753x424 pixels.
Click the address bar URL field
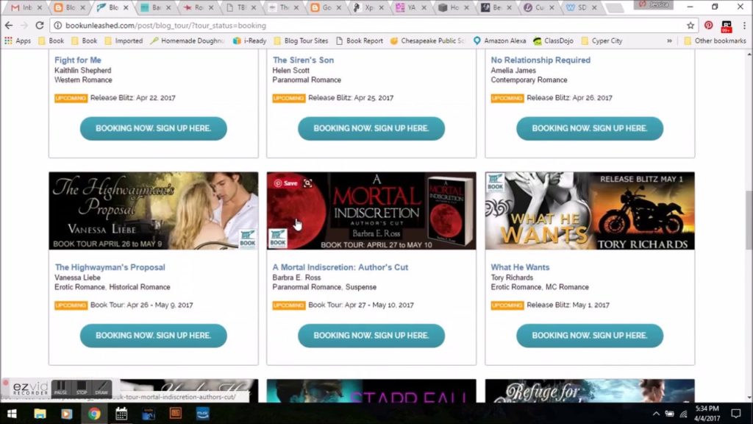point(374,26)
